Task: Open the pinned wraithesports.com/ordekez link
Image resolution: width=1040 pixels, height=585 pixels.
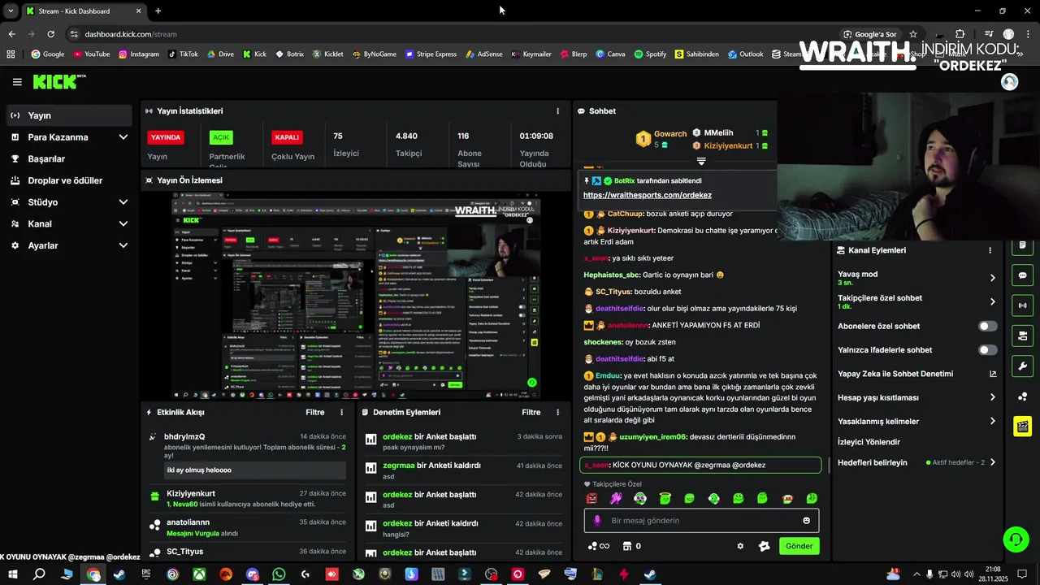Action: point(647,195)
